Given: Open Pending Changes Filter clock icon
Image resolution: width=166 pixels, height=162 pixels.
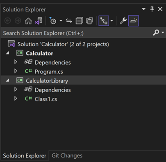Looking at the screenshot, I should (53, 21).
